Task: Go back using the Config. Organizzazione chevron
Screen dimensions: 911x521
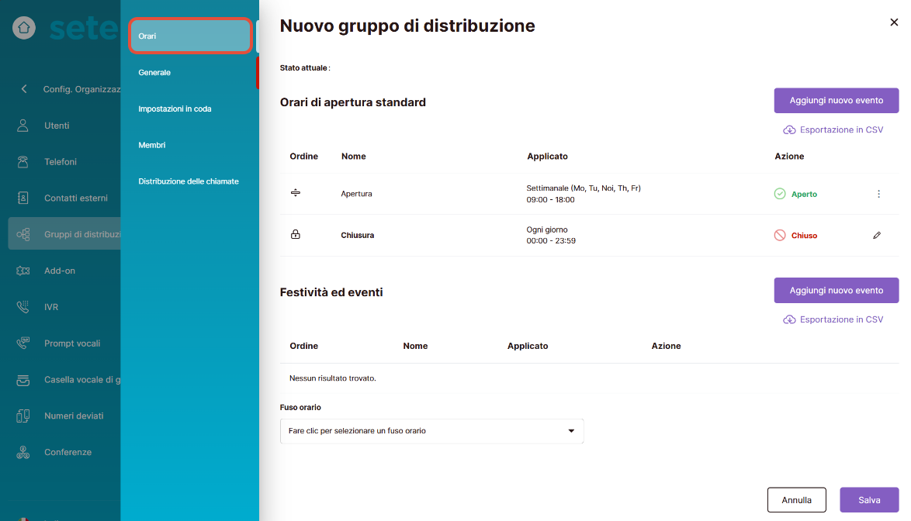Action: 24,88
